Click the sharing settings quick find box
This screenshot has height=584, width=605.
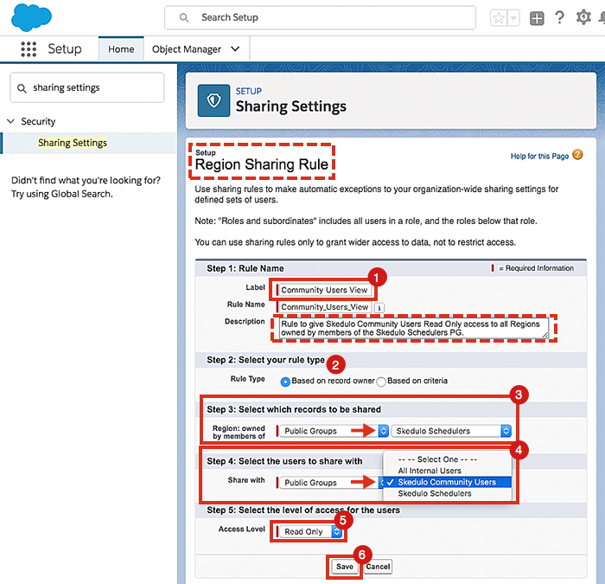86,87
